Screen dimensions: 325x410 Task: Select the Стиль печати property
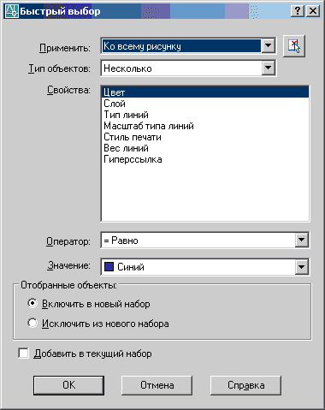click(x=205, y=137)
